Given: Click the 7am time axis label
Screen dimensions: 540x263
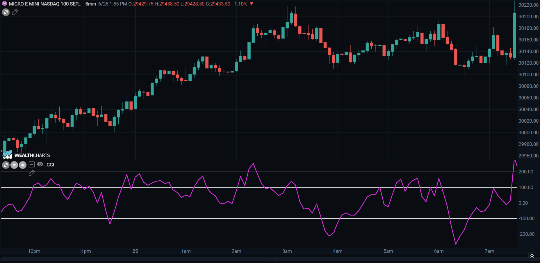Looking at the screenshot, I should [489, 251].
